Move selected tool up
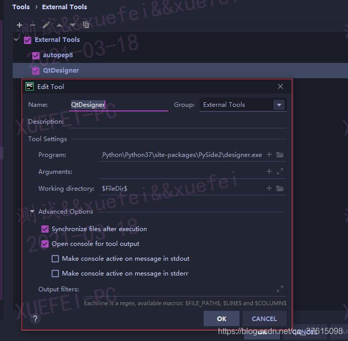The image size is (348, 341). pos(59,25)
